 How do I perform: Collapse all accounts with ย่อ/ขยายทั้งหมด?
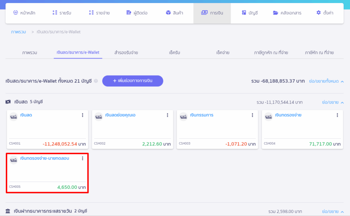click(x=326, y=81)
